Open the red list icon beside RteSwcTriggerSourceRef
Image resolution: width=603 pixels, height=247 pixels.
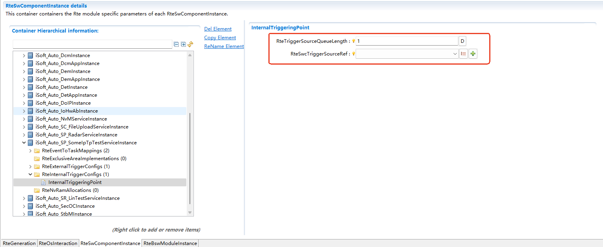[x=463, y=54]
